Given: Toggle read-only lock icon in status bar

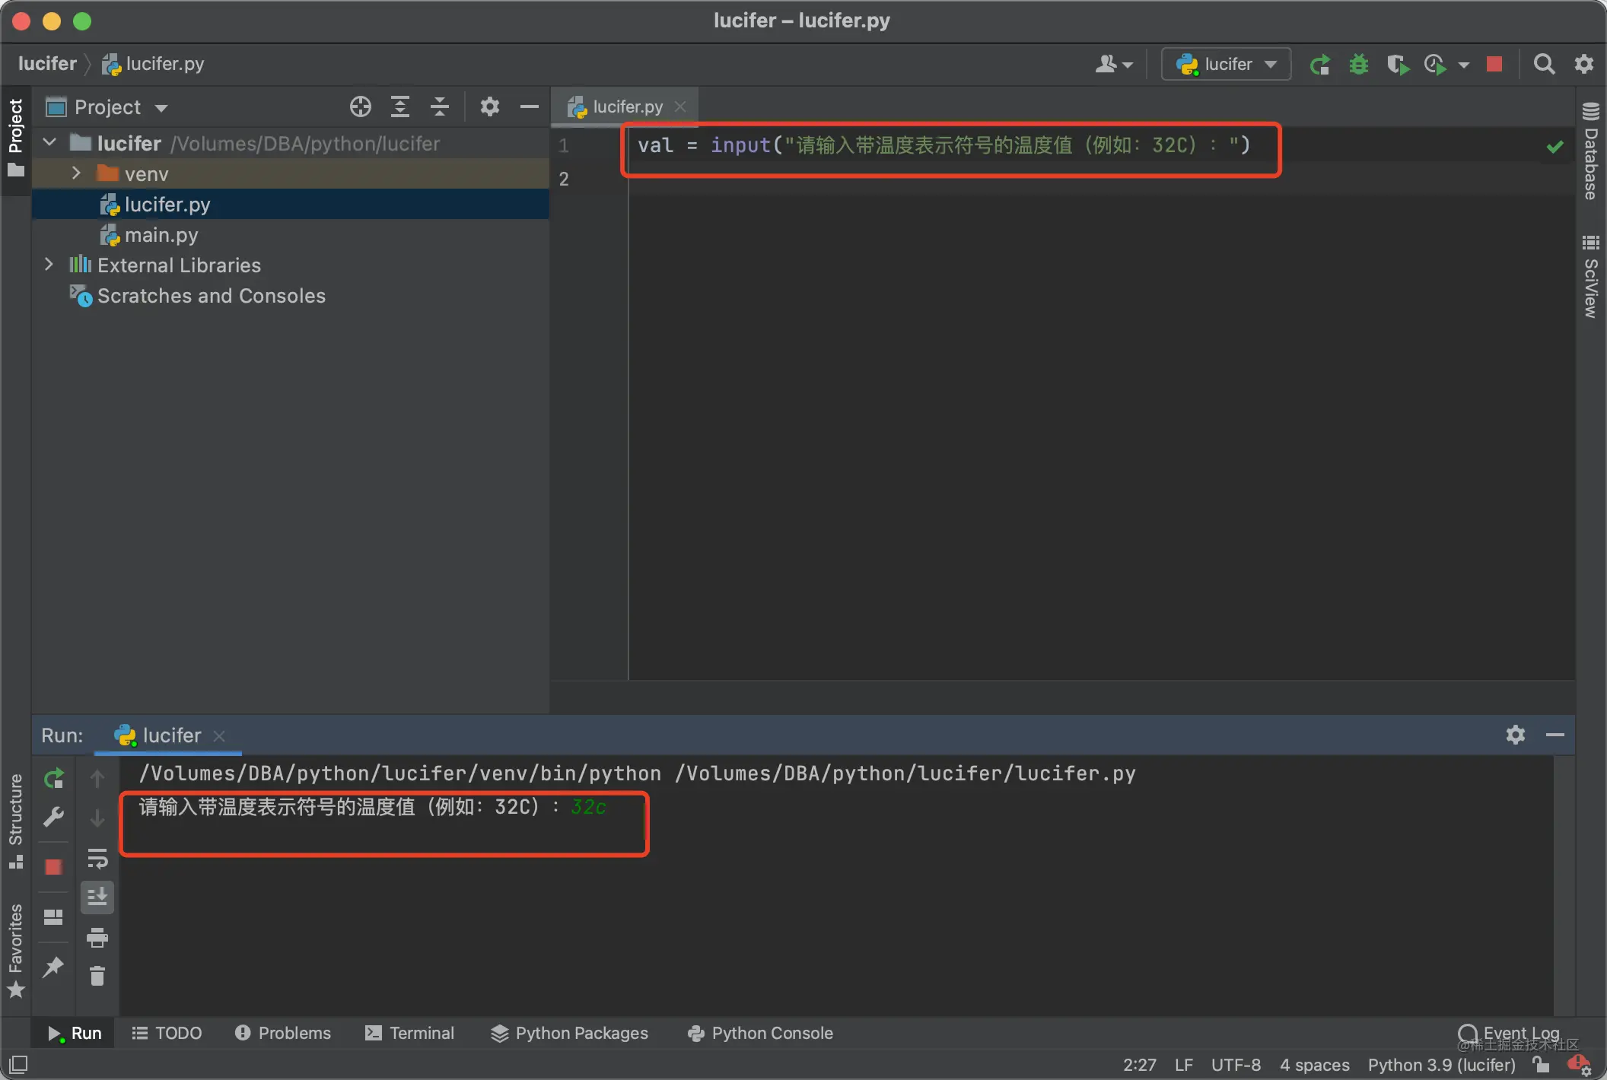Looking at the screenshot, I should click(x=1542, y=1064).
